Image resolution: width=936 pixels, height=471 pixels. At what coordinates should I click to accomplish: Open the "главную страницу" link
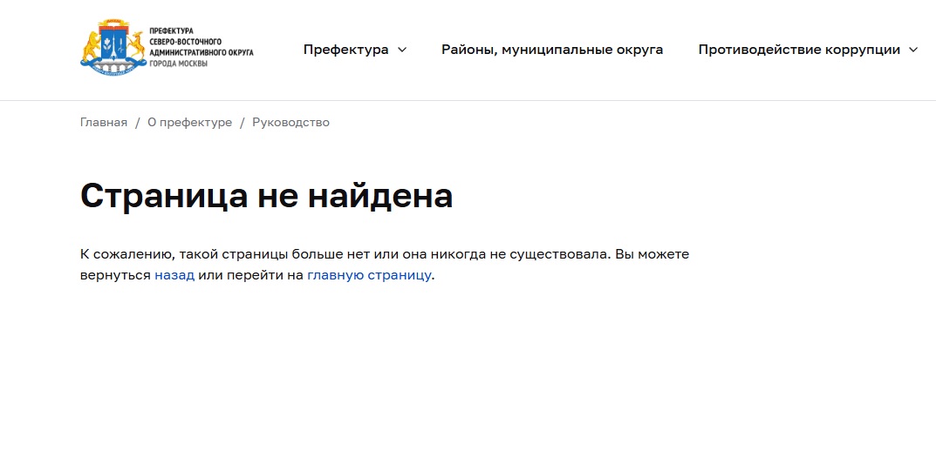pyautogui.click(x=369, y=275)
